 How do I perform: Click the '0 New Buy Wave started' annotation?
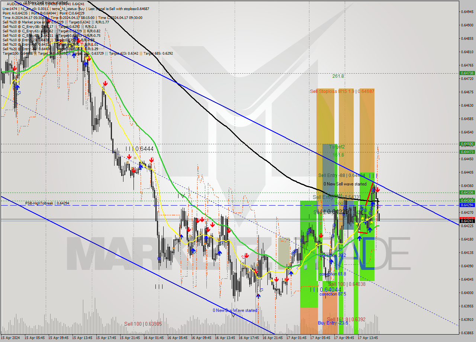coord(235,310)
